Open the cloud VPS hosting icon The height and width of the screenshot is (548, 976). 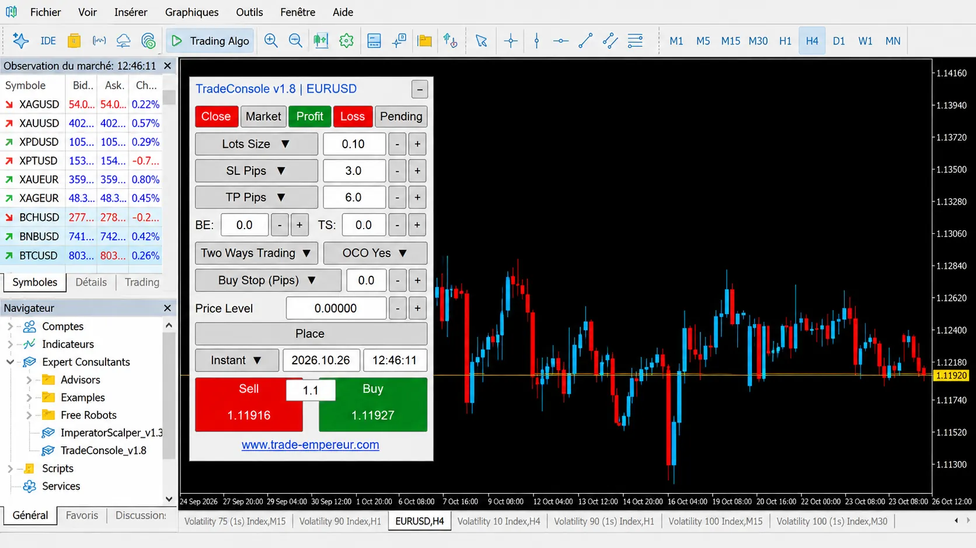(x=123, y=41)
